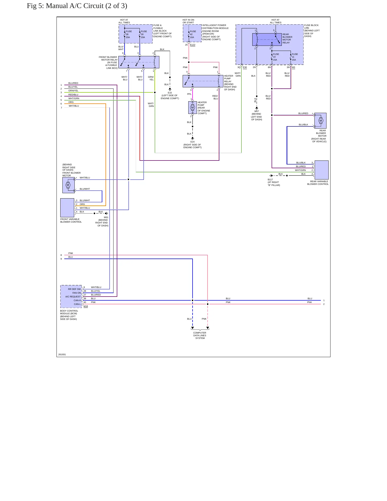This screenshot has height=501, width=387.
Task: Click the M57 ground symbol
Action: [x=257, y=108]
